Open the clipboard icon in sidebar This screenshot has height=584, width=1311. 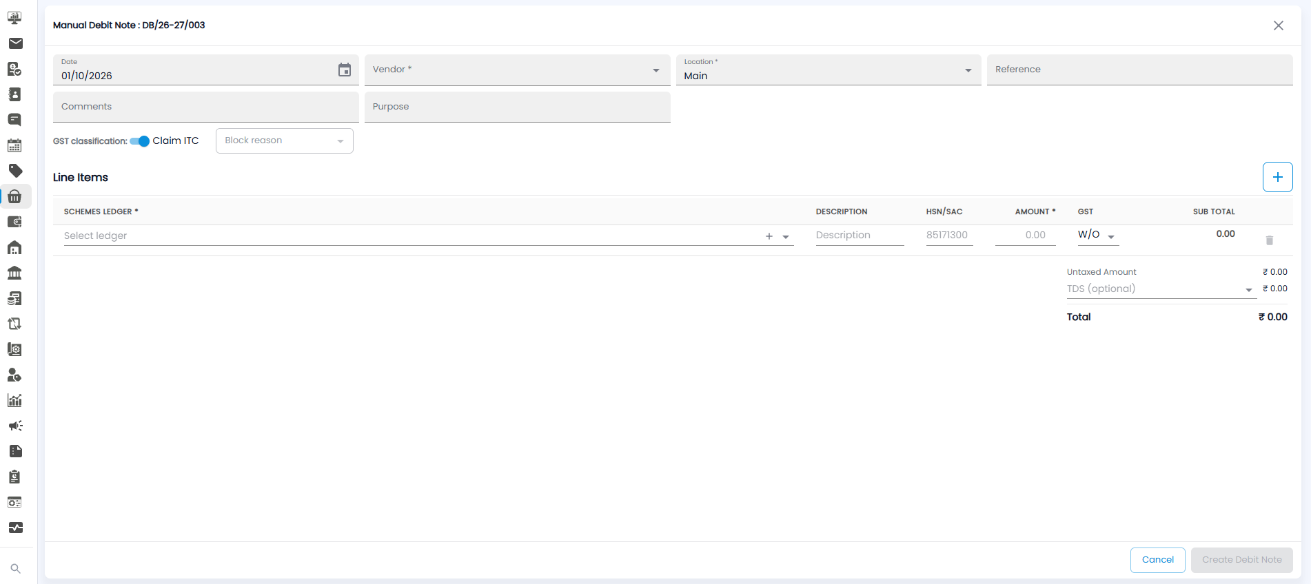(x=14, y=477)
